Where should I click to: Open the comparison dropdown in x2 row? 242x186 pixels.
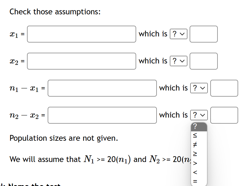178,61
